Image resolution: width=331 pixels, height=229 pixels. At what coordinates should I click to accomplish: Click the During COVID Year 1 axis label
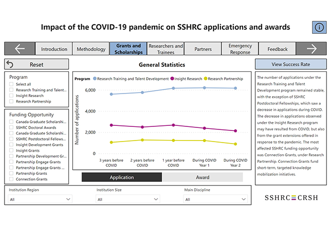(204, 163)
